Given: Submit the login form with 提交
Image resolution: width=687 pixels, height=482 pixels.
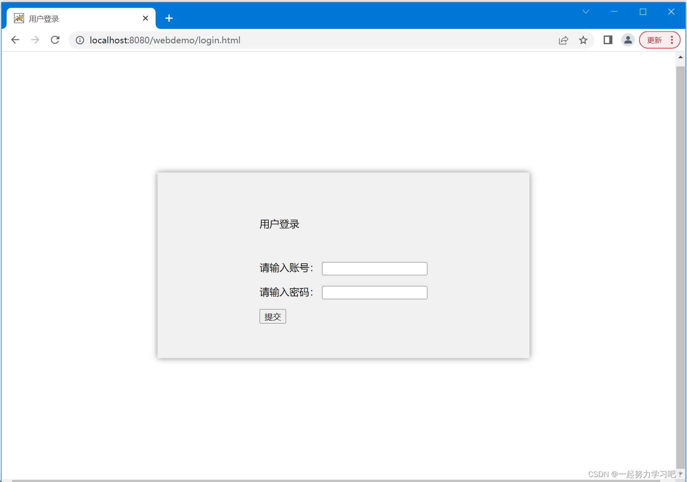Looking at the screenshot, I should click(x=273, y=317).
